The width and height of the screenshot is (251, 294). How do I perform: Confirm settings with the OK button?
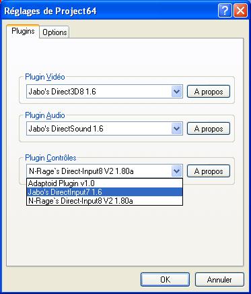pos(165,279)
